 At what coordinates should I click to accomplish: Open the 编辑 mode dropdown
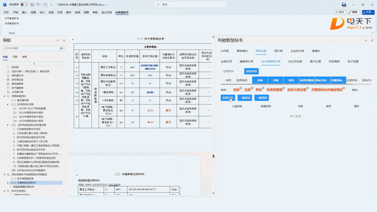coord(354,12)
